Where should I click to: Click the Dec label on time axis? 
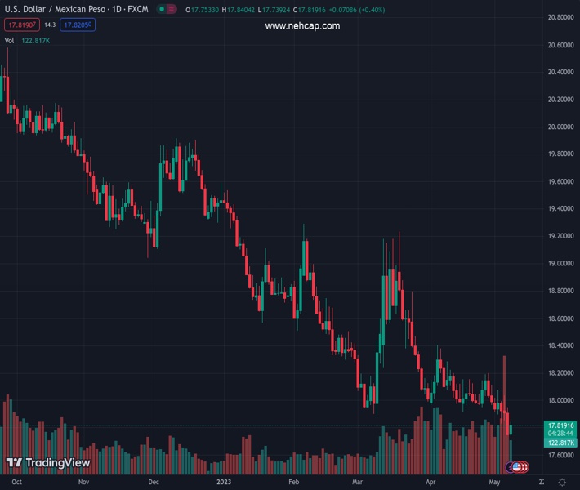154,483
